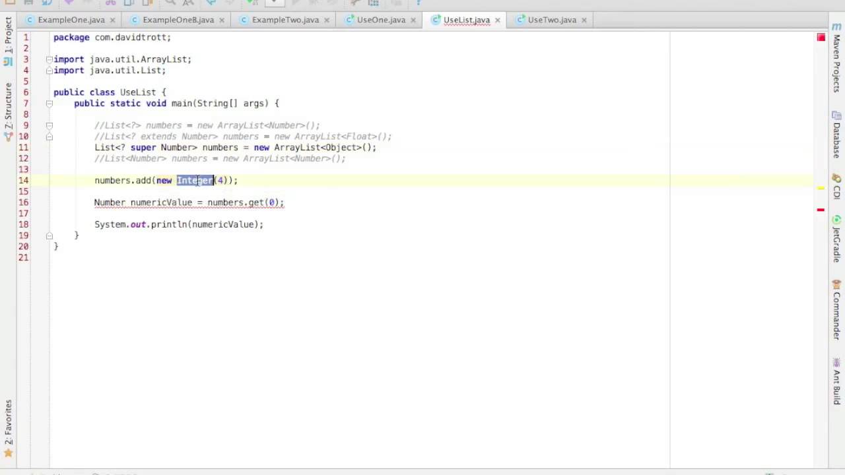Jump to the red error stripe marker
The image size is (845, 475).
coord(821,210)
